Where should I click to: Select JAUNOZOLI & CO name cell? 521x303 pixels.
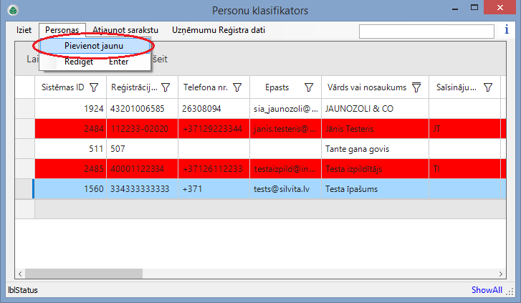375,109
